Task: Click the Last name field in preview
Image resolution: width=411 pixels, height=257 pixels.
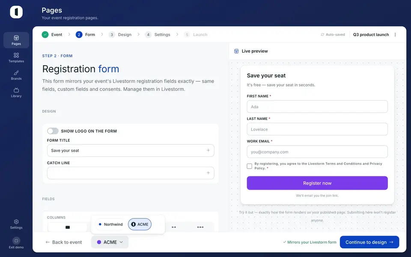Action: pos(317,129)
